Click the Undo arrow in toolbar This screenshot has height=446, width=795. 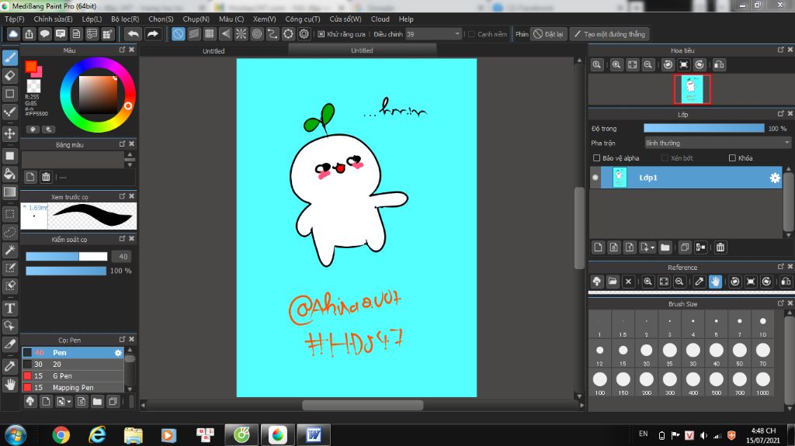pos(134,34)
